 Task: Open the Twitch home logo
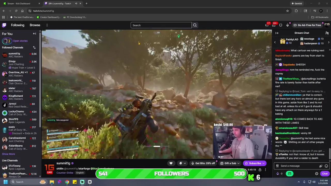coord(4,25)
